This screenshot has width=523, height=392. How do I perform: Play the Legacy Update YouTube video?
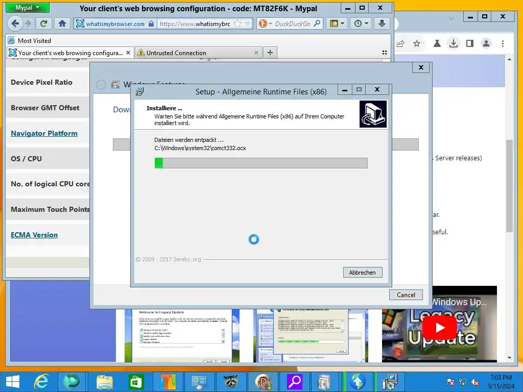(x=440, y=328)
